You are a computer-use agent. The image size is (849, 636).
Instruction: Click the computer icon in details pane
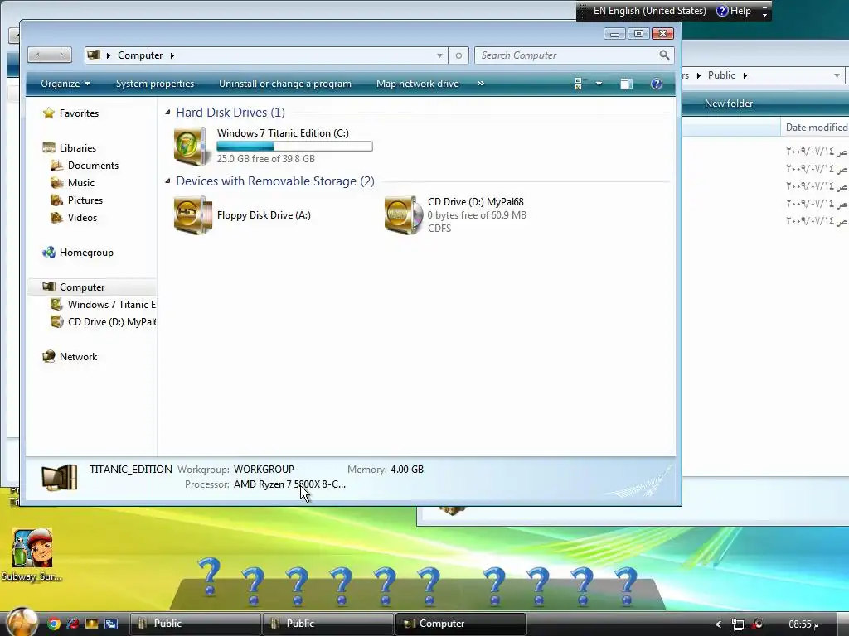(60, 478)
